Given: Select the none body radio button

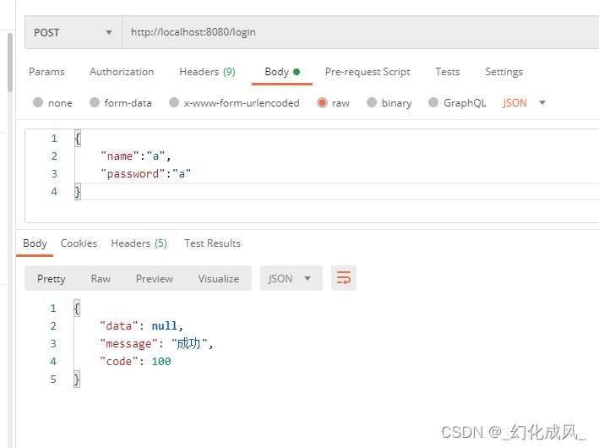Looking at the screenshot, I should click(x=38, y=102).
